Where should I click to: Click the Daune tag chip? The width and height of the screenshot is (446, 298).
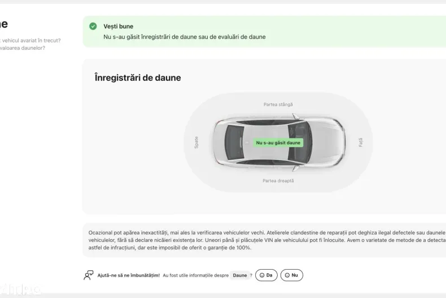239,275
